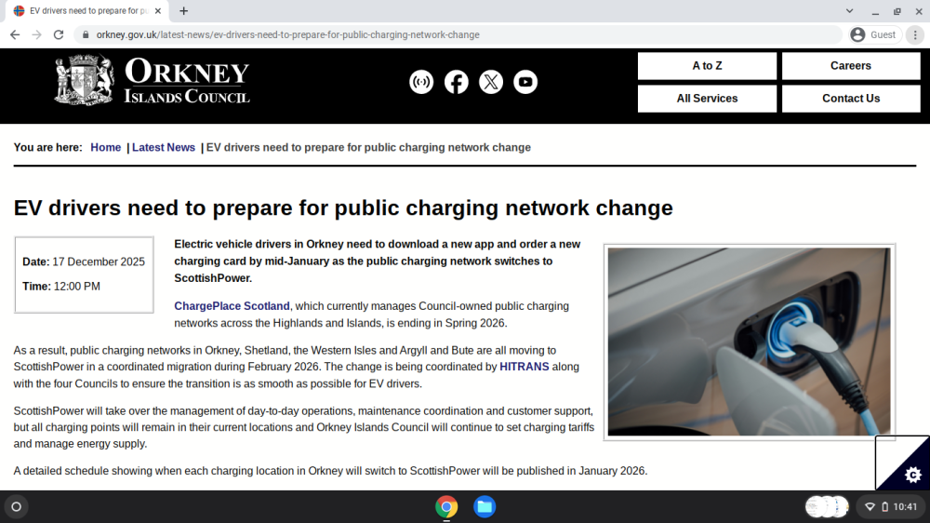Open All Services button
Viewport: 930px width, 523px height.
(707, 99)
